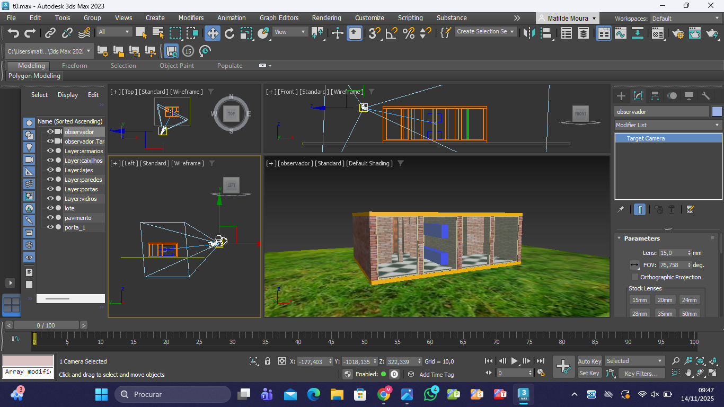This screenshot has width=724, height=407.
Task: Hide the Layer:paredes eye icon
Action: (x=50, y=180)
